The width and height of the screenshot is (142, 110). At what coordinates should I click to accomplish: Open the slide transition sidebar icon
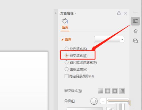coord(135,41)
